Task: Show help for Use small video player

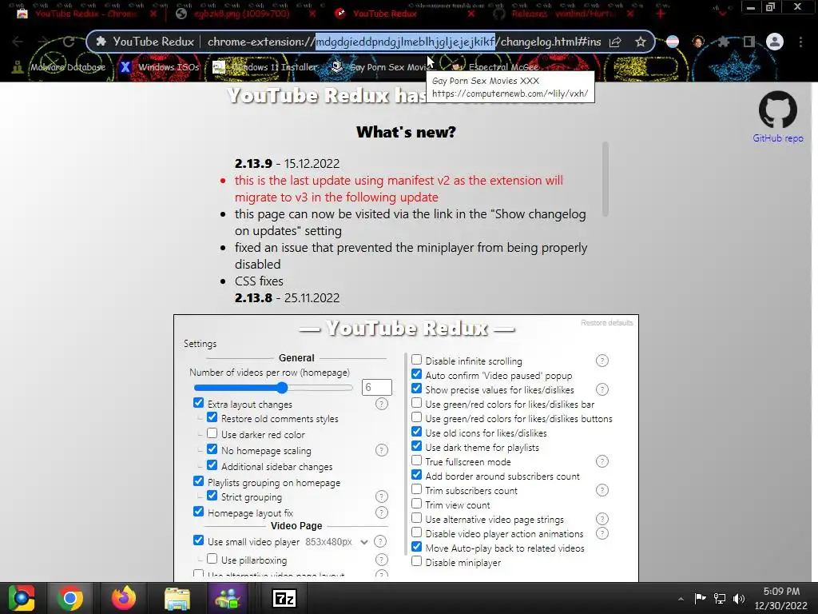Action: coord(381,541)
